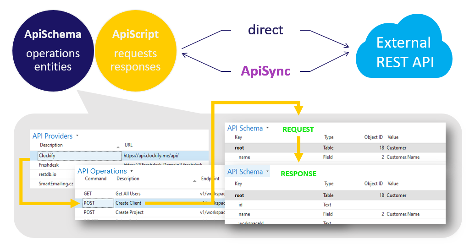Viewport: 475px width, 249px height.
Task: Select the Table type cell in RESPONSE schema
Action: pyautogui.click(x=328, y=195)
